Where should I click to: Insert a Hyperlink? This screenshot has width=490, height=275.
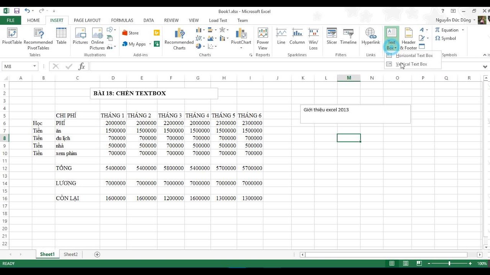(x=371, y=37)
